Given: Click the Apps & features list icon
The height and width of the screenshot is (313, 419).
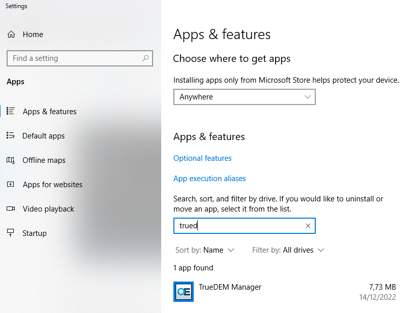Looking at the screenshot, I should (10, 111).
